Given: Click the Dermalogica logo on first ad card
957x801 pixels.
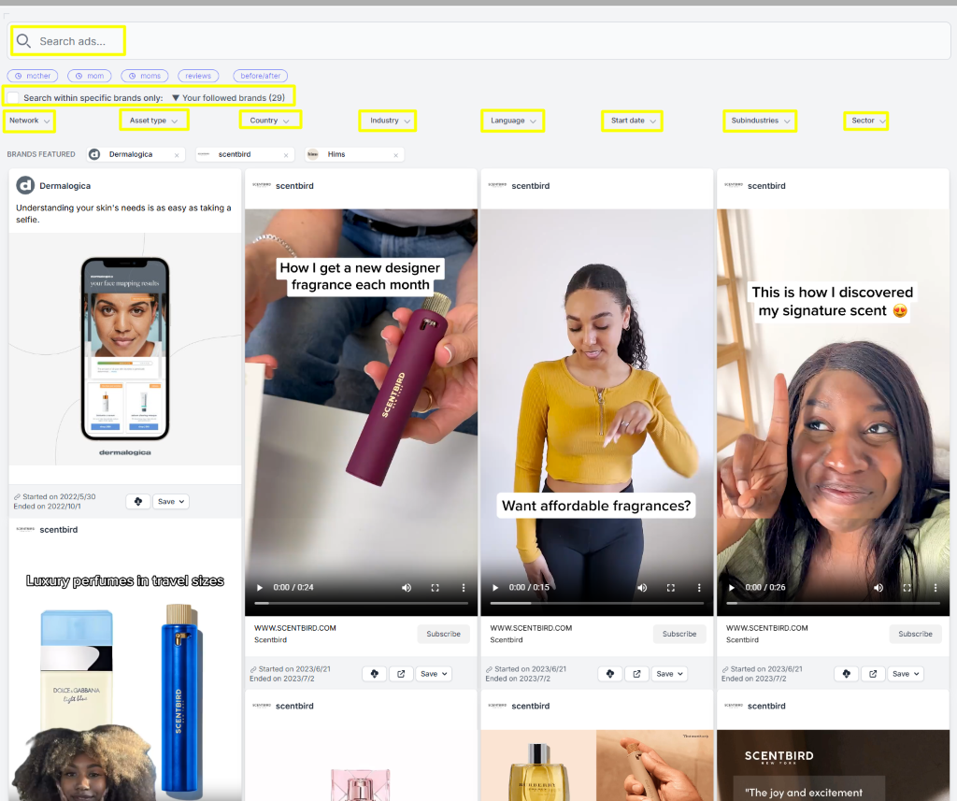Looking at the screenshot, I should 25,186.
